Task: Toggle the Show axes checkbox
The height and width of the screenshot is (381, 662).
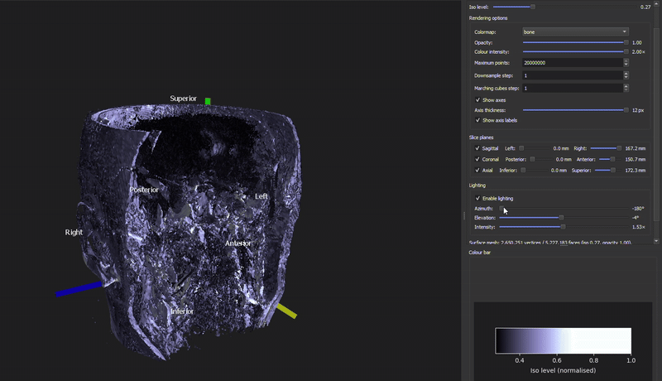Action: point(477,99)
